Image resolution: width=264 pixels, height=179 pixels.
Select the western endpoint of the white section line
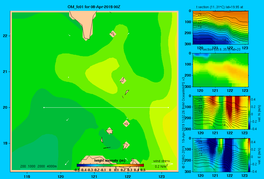[x=44, y=107]
